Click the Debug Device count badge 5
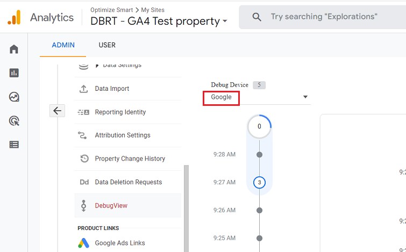This screenshot has height=252, width=406. point(259,85)
